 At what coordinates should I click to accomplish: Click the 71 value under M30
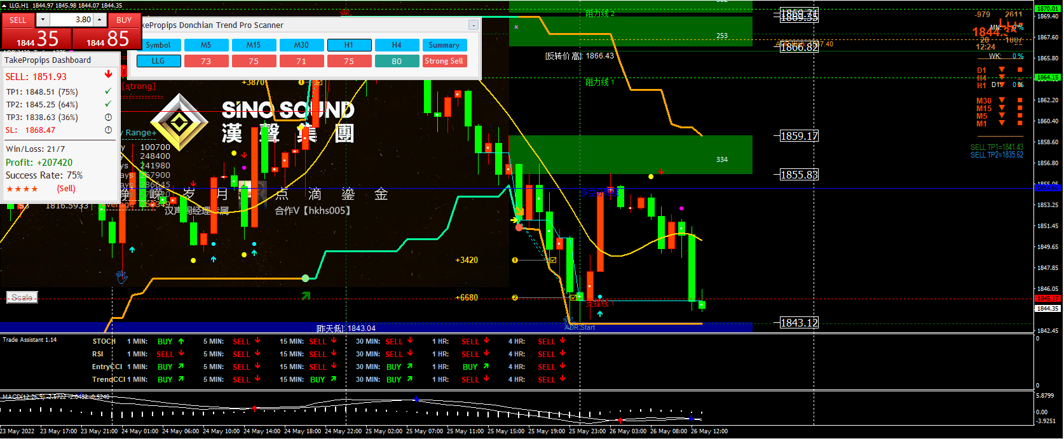point(301,61)
